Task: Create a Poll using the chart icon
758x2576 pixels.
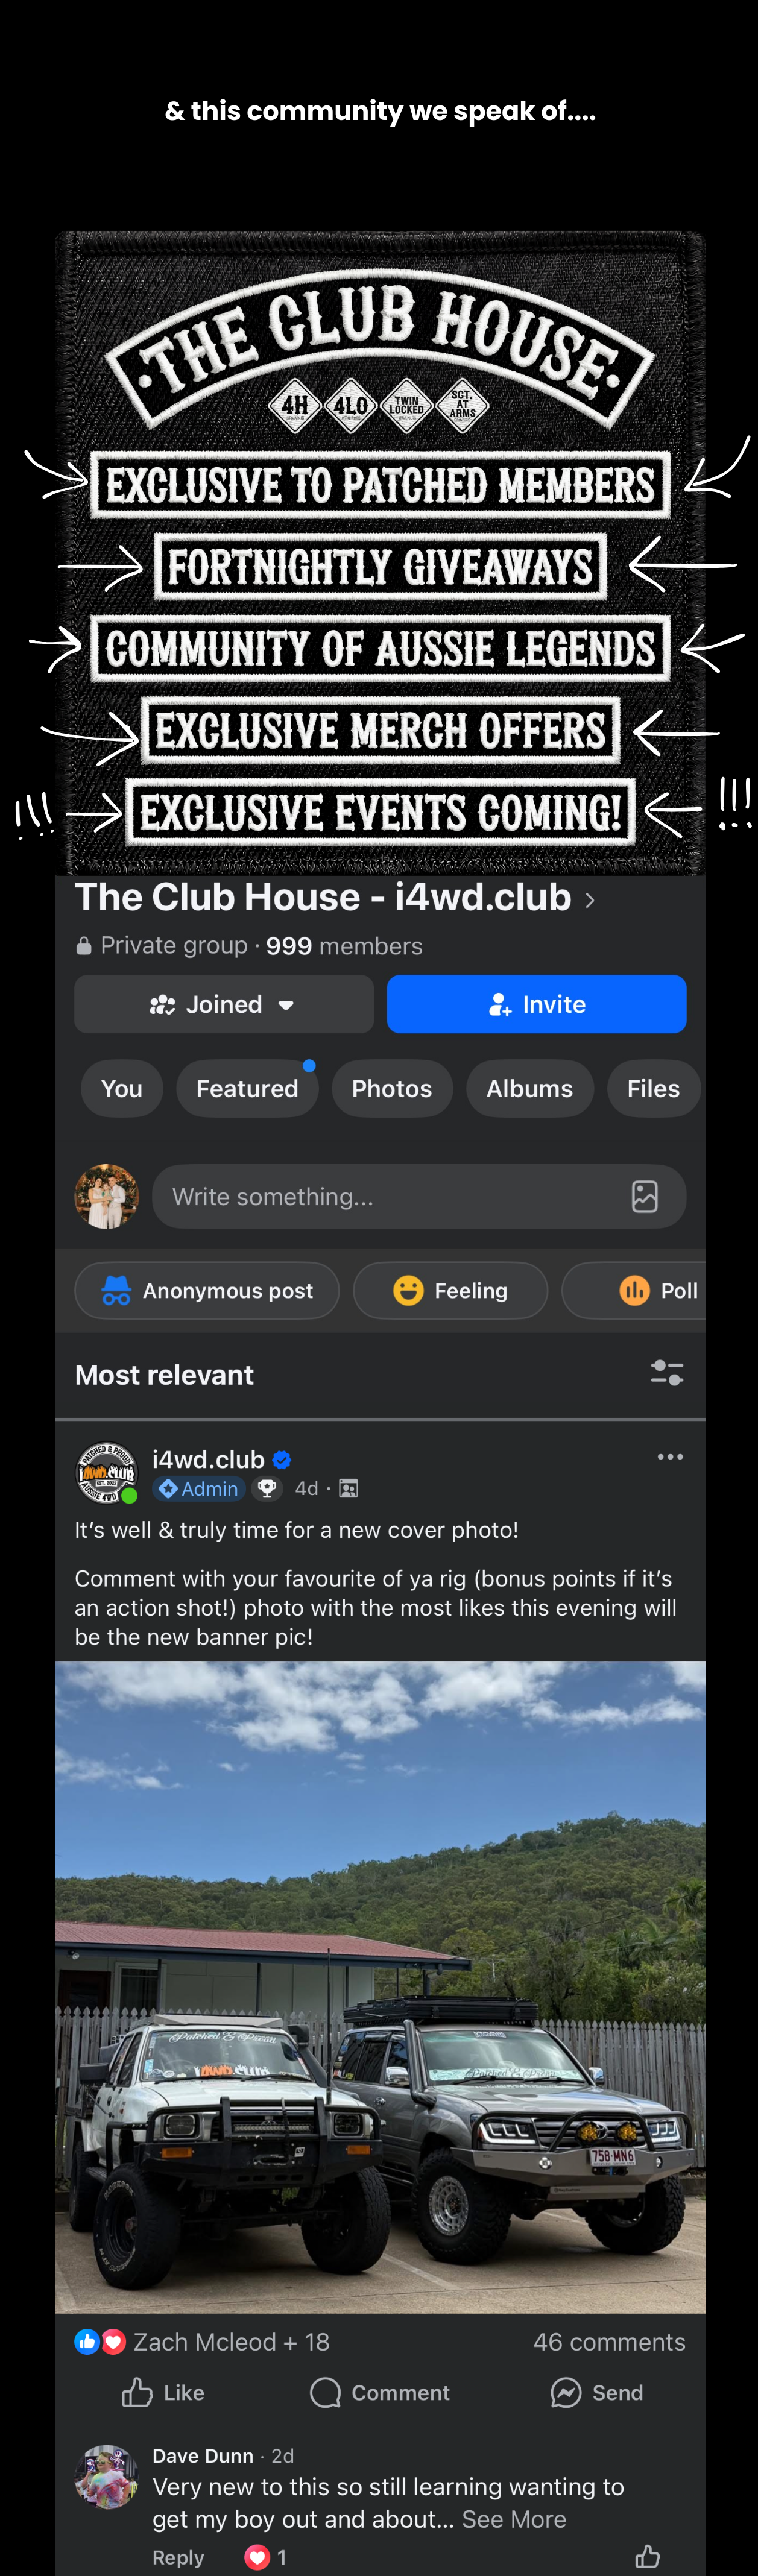Action: 635,1290
